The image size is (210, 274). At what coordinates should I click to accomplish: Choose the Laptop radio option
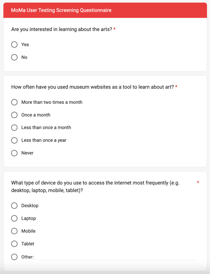tap(14, 218)
